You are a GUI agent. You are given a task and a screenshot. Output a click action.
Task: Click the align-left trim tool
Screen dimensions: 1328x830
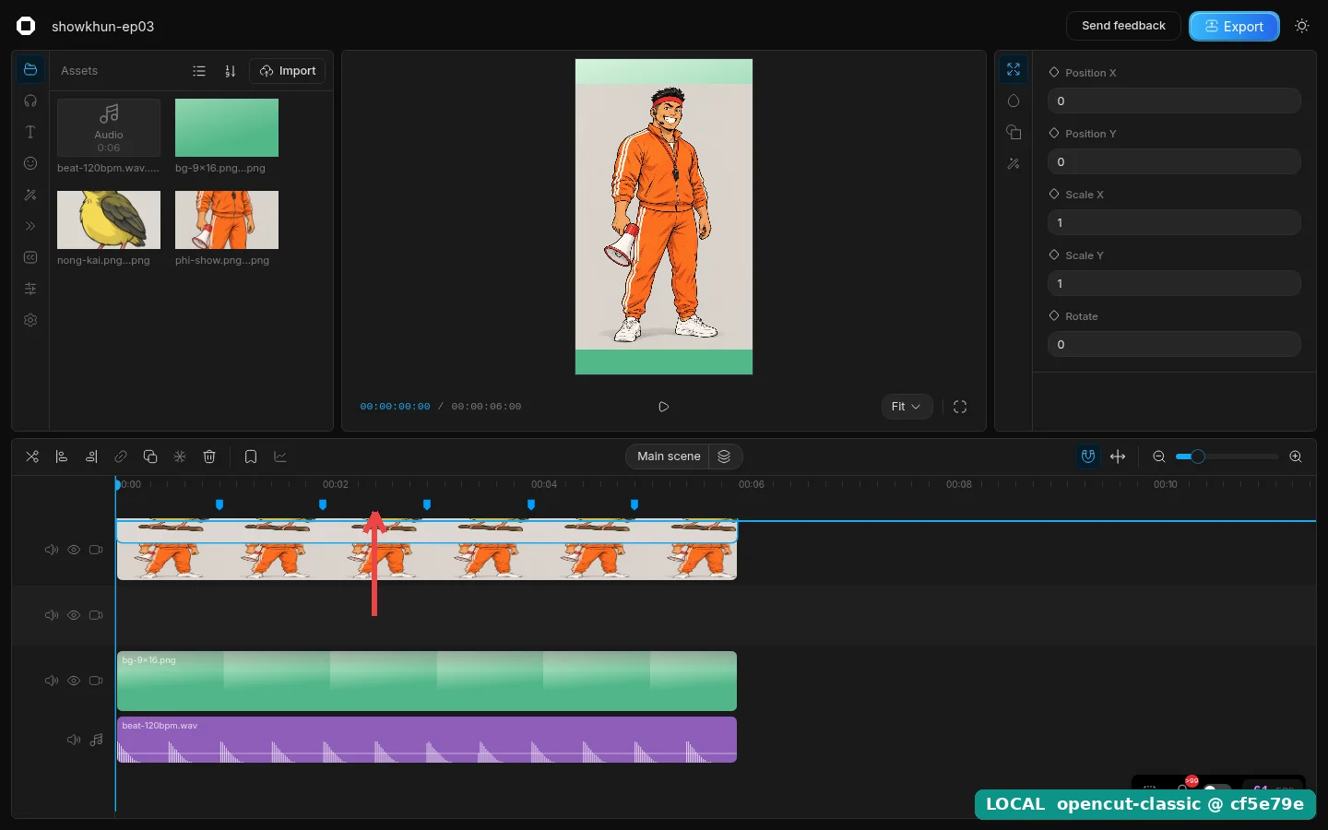click(62, 456)
